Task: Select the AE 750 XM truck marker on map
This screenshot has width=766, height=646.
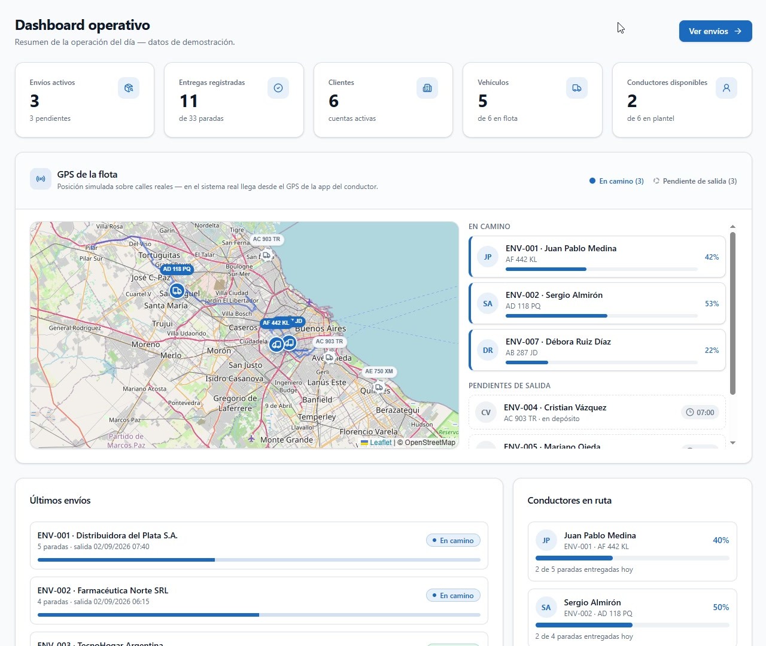Action: [379, 387]
